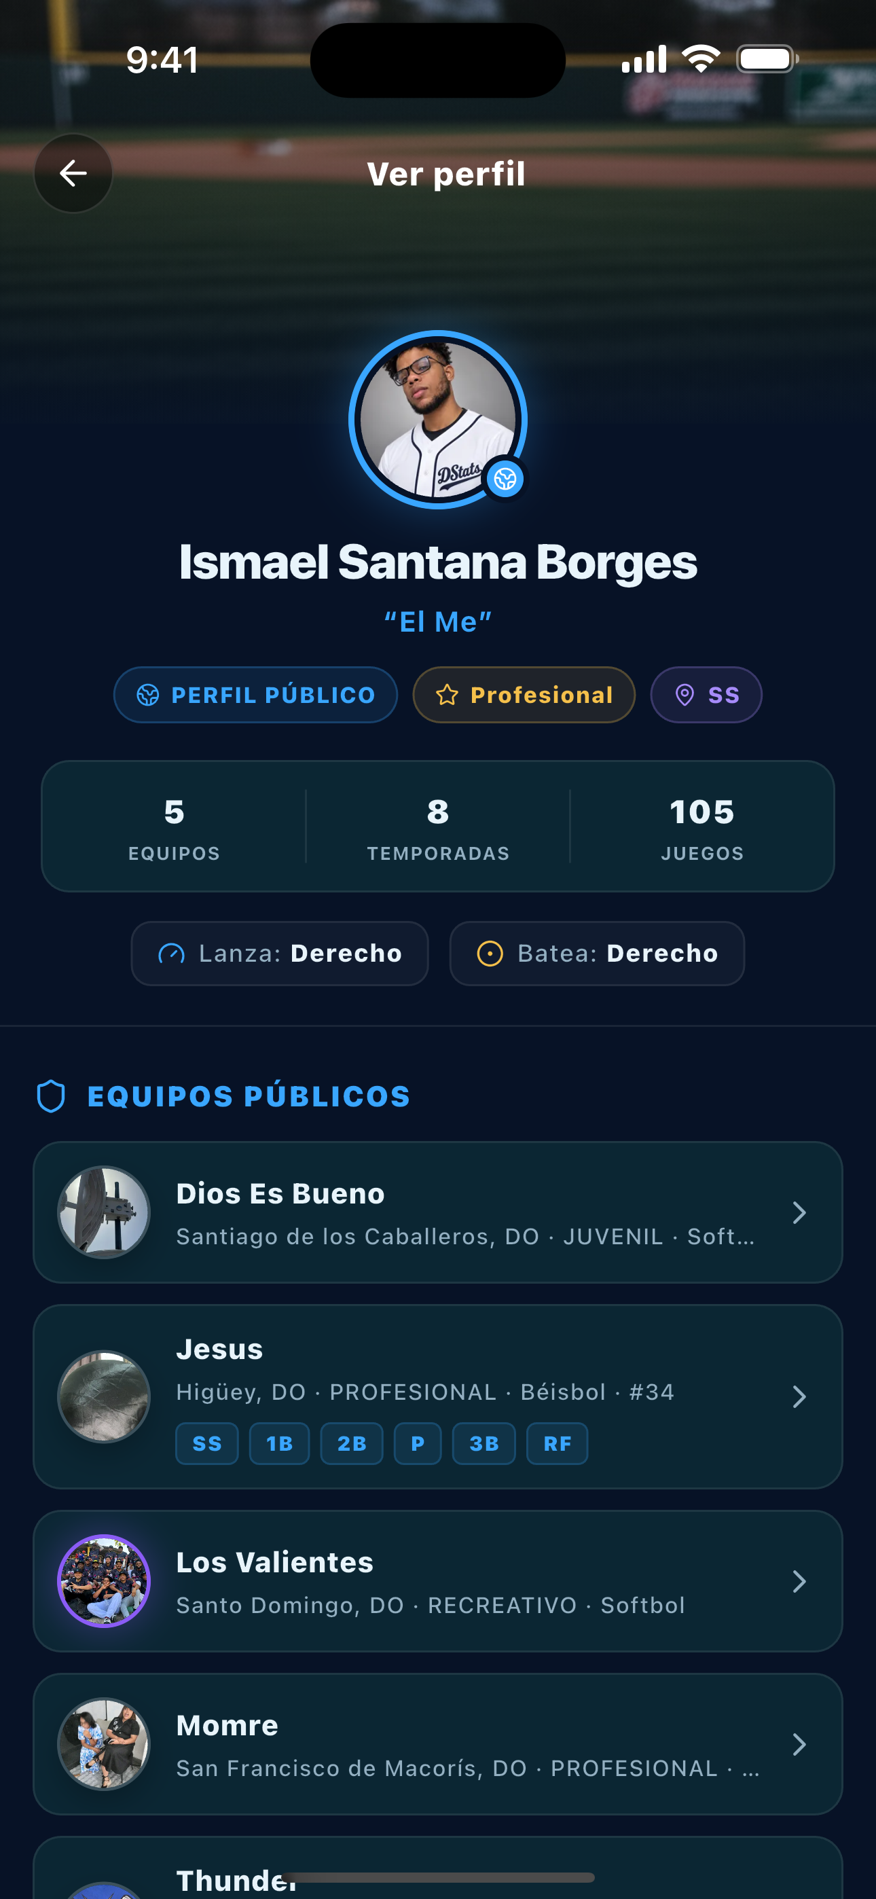Expand the Jesus team row chevron
This screenshot has width=876, height=1899.
pyautogui.click(x=799, y=1397)
